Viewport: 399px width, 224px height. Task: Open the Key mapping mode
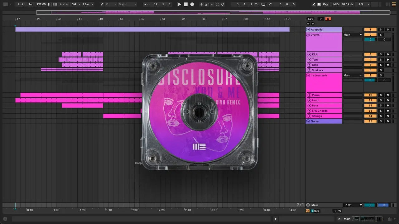pos(325,4)
